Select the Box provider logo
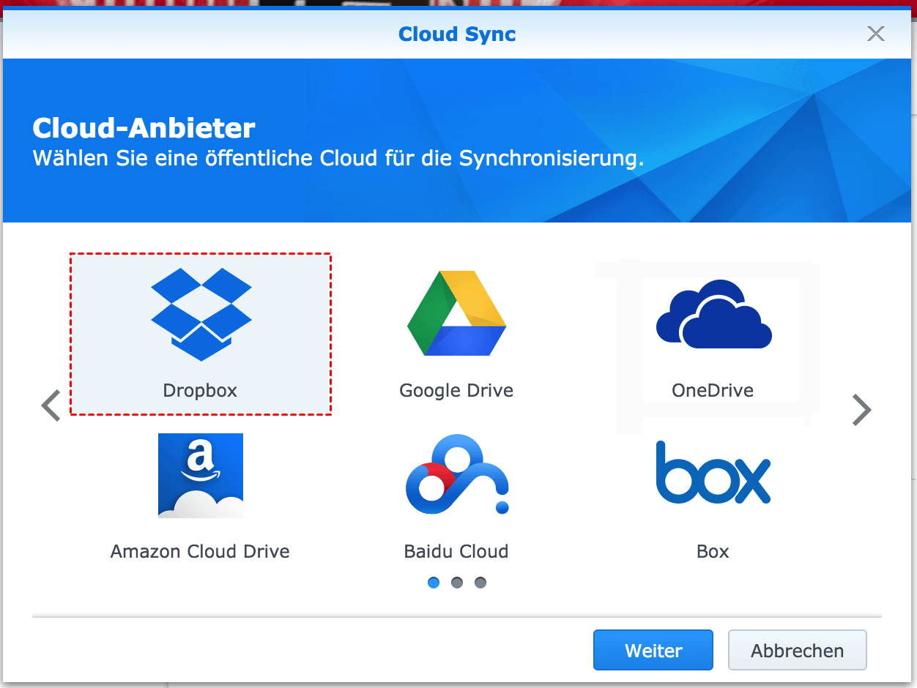Viewport: 917px width, 688px height. click(x=713, y=473)
